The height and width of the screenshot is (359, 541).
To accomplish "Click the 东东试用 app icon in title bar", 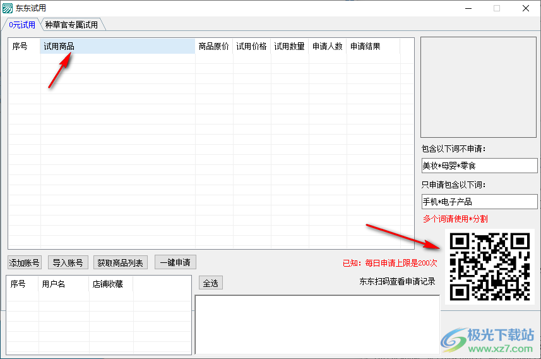I will pos(7,8).
